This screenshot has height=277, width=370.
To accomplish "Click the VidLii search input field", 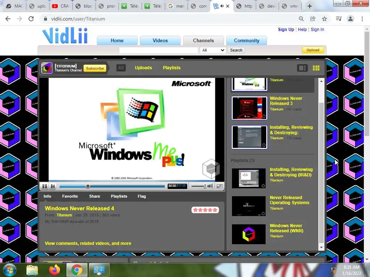I will [158, 50].
